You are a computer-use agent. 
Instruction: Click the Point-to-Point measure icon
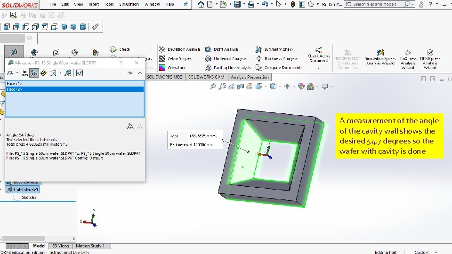pos(43,73)
